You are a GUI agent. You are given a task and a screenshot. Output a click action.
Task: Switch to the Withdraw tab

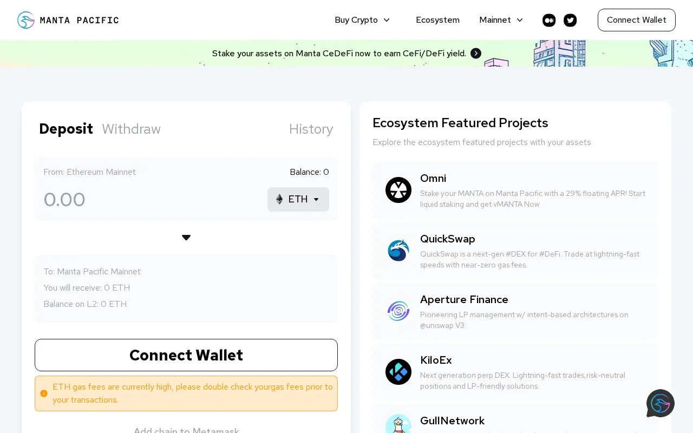[131, 129]
